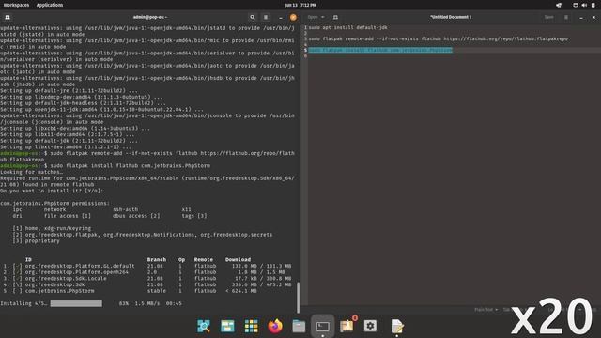This screenshot has width=601, height=338.
Task: Click the flatpak remote-add line in the editor
Action: pos(439,39)
